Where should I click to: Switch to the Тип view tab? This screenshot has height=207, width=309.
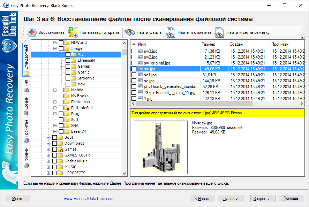(x=26, y=86)
